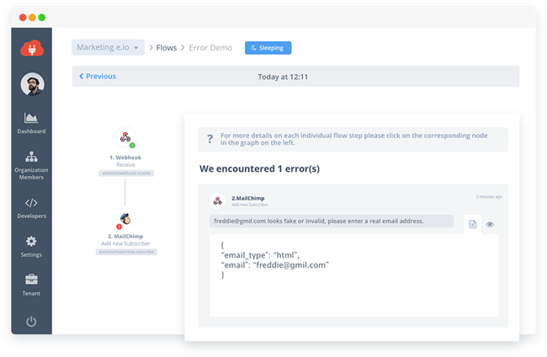Open the Dashboard chart icon
Viewport: 547px width, 357px height.
(x=31, y=118)
